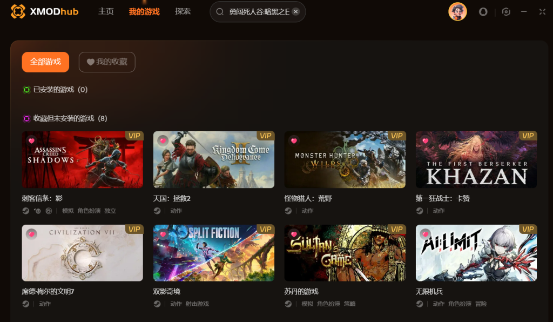Open the notifications bell icon

(x=483, y=12)
